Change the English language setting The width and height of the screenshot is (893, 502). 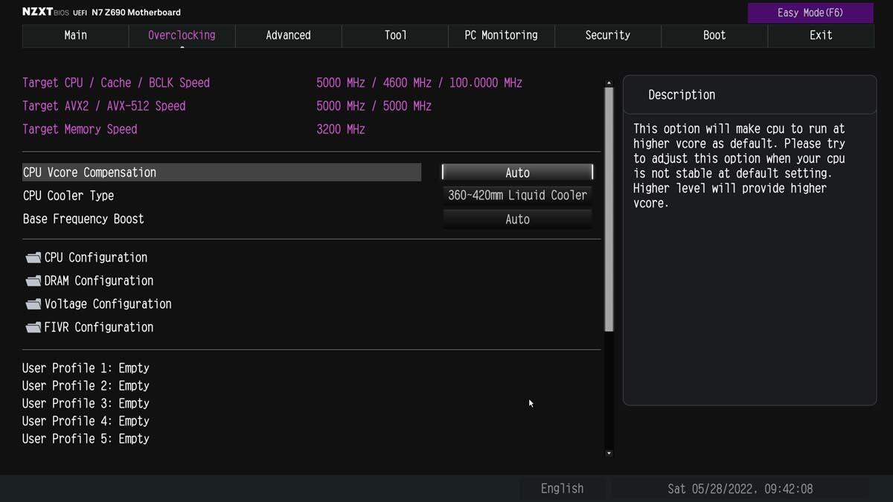562,489
